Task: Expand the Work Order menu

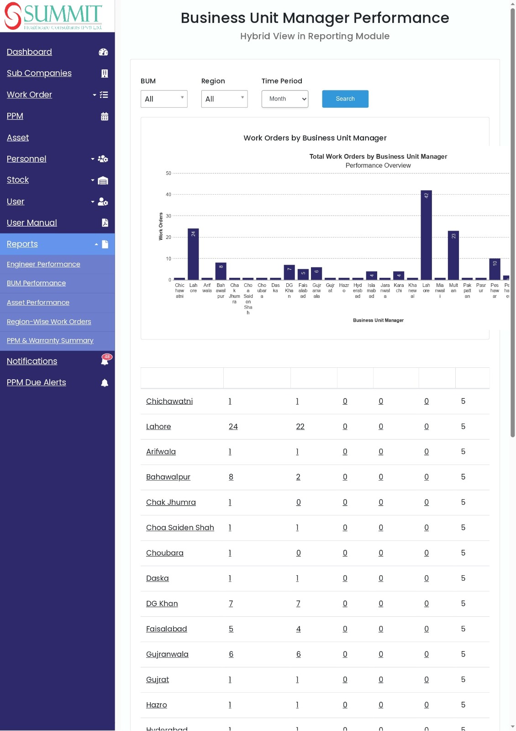Action: pyautogui.click(x=58, y=95)
